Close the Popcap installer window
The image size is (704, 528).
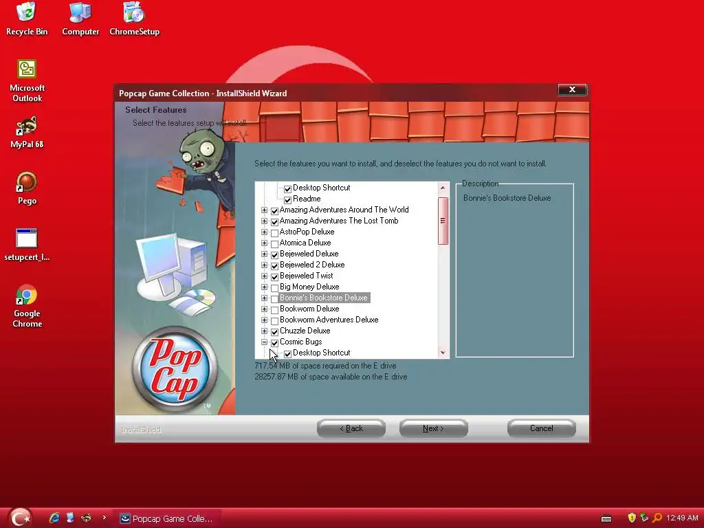[572, 89]
